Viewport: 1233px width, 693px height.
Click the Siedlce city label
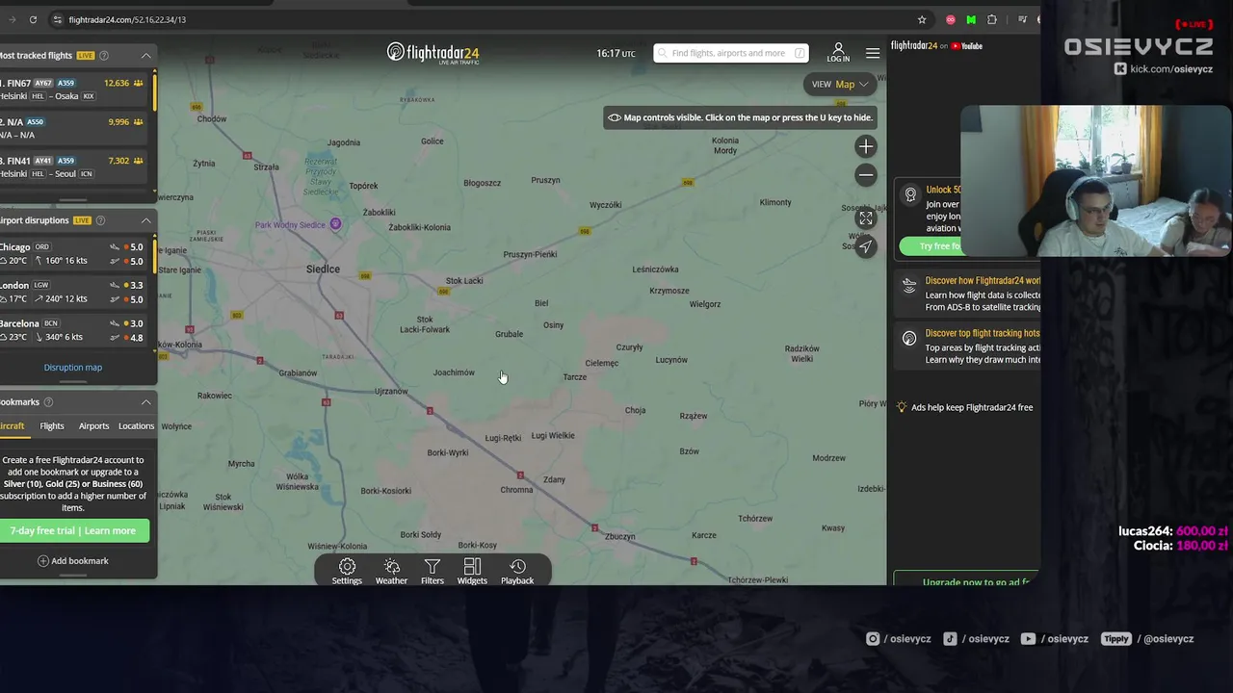pos(323,269)
